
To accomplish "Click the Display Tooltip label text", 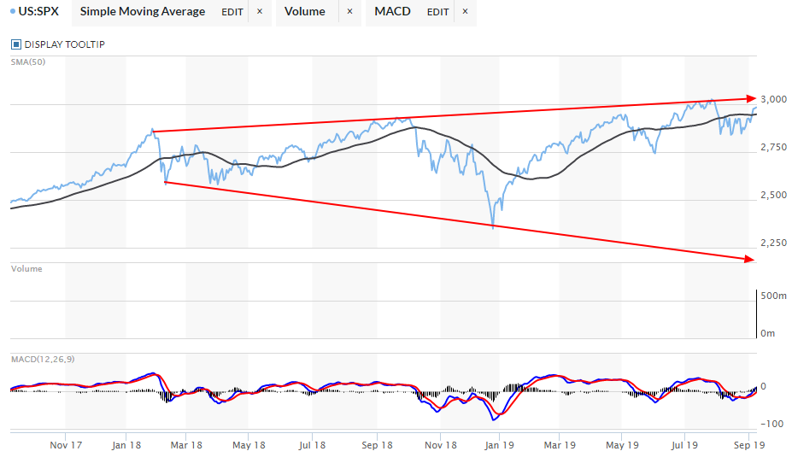I will point(64,44).
